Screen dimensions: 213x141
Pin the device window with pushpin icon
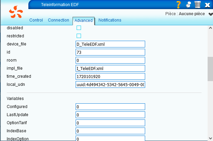(188, 5)
